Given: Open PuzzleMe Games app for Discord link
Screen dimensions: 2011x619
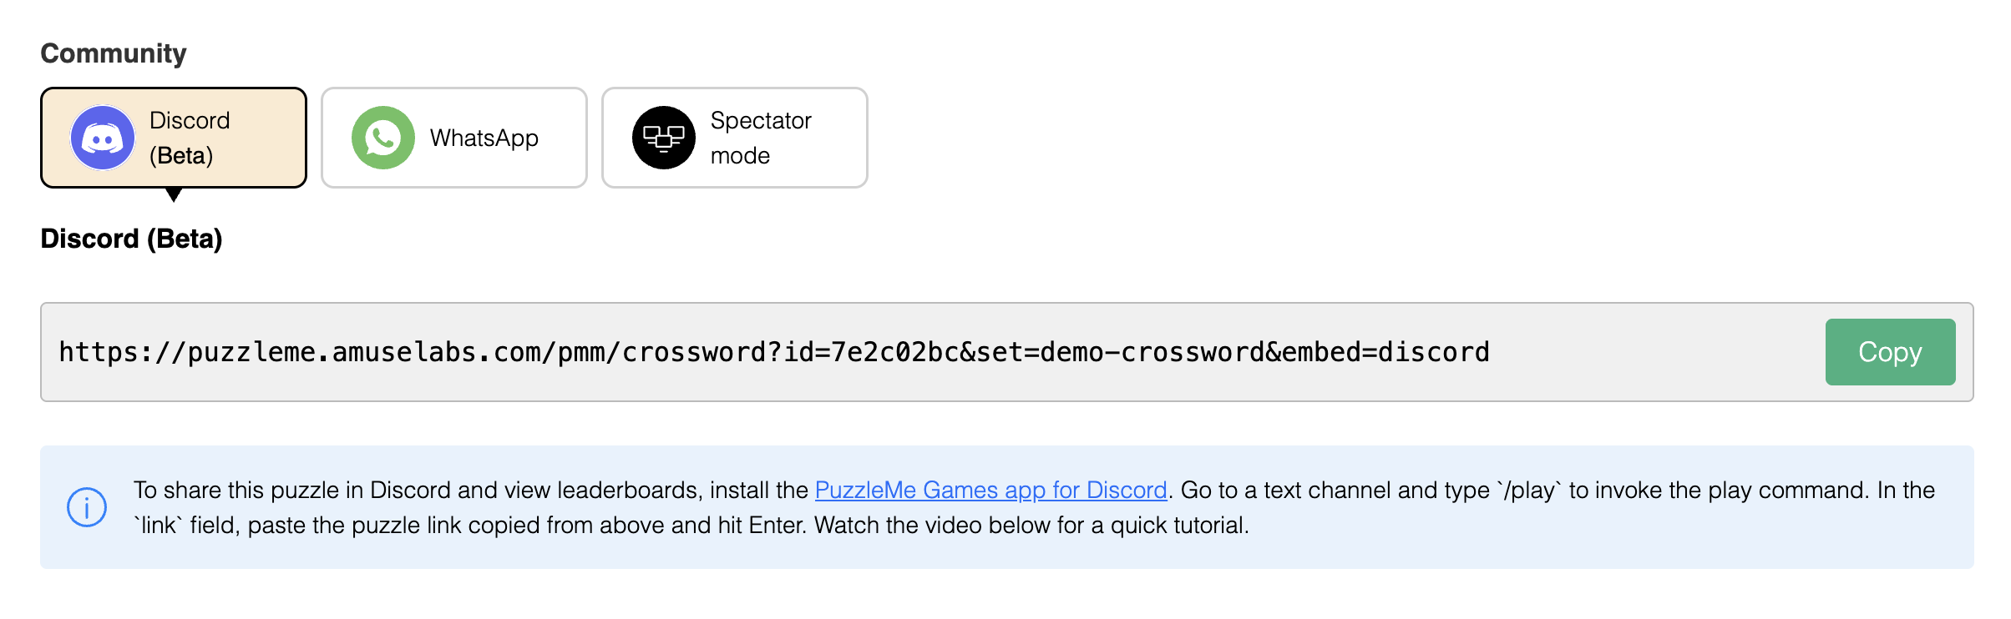Looking at the screenshot, I should [x=990, y=490].
